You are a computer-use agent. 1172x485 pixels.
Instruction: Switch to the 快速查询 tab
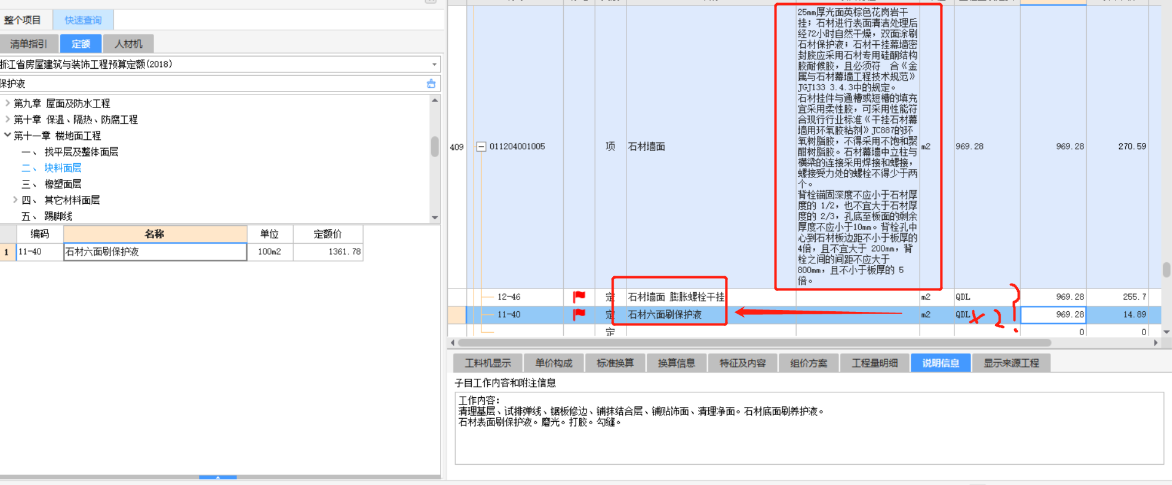tap(83, 20)
